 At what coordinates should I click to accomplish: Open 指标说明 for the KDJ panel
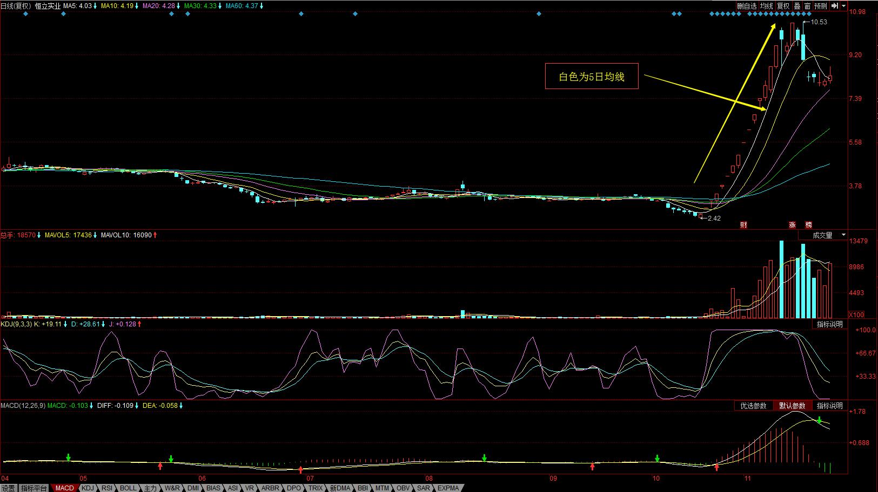[829, 324]
